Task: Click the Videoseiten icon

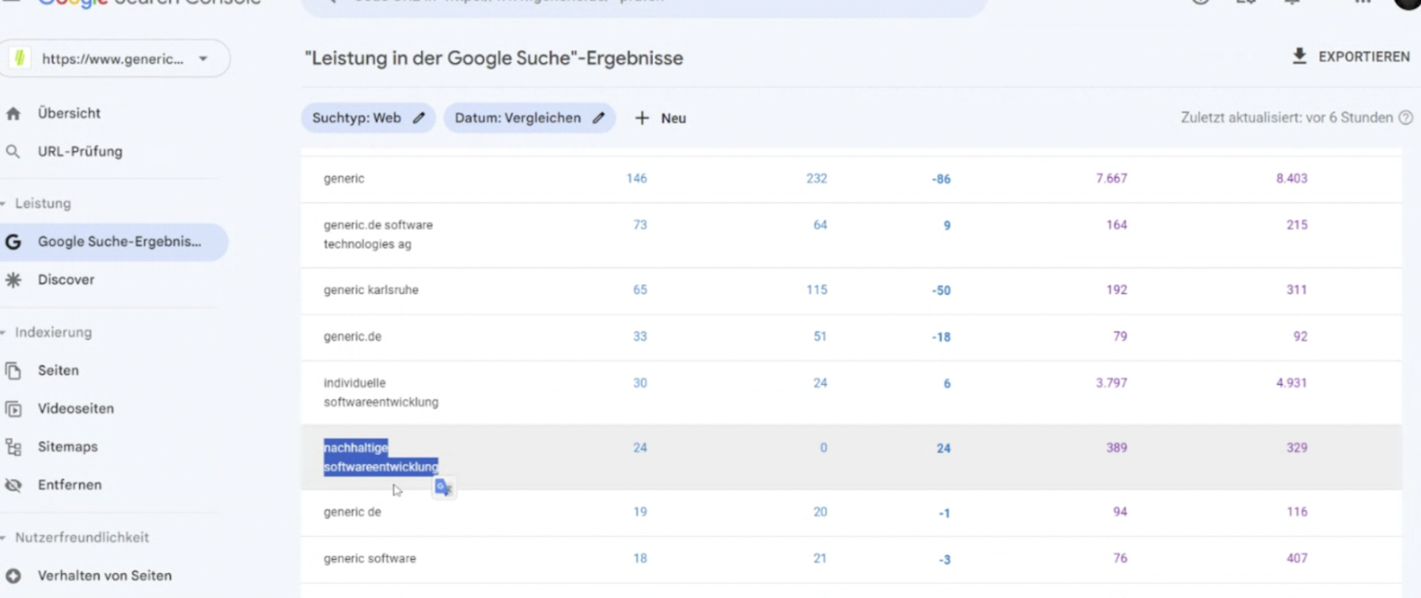Action: coord(12,409)
